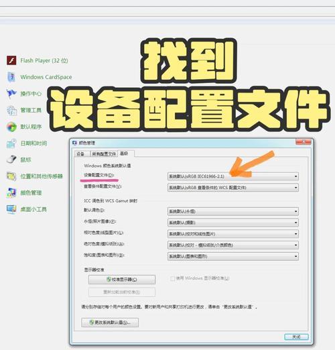335x350 pixels.
Task: Open the 默认程序 link
Action: point(31,127)
